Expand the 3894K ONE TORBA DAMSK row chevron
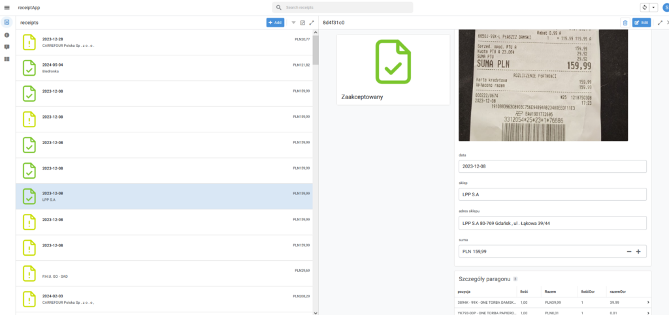The image size is (669, 315). pyautogui.click(x=647, y=302)
